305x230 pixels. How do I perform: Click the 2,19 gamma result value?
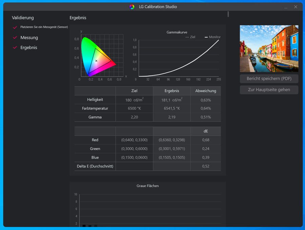(x=172, y=117)
